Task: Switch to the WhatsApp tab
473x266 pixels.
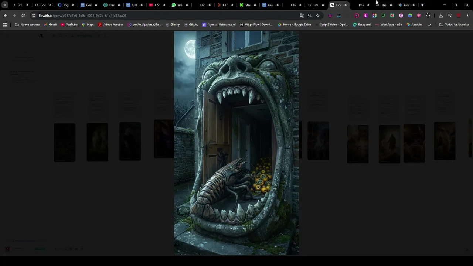Action: point(177,5)
